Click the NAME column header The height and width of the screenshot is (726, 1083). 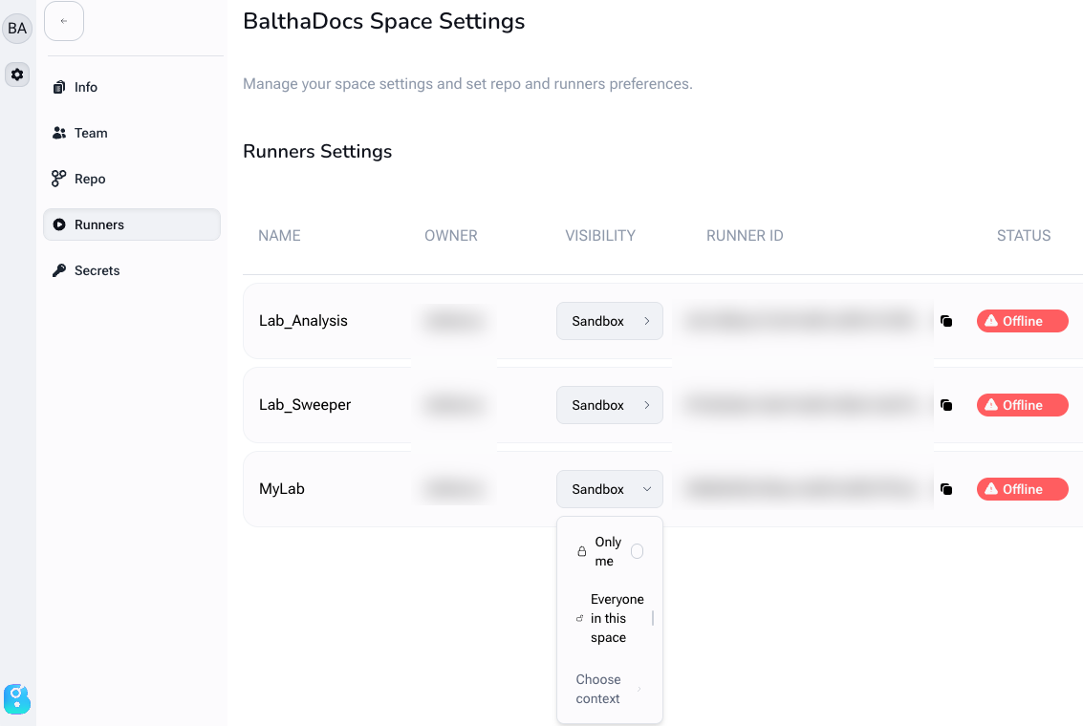(279, 236)
